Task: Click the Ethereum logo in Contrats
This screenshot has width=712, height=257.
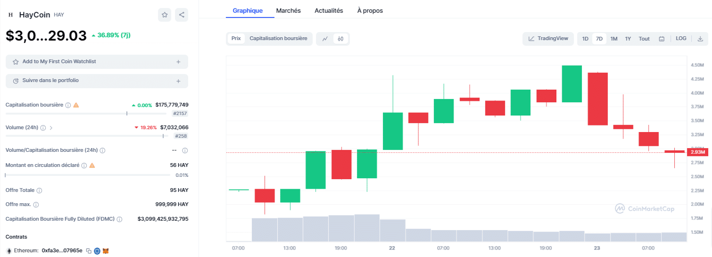Action: [x=8, y=251]
